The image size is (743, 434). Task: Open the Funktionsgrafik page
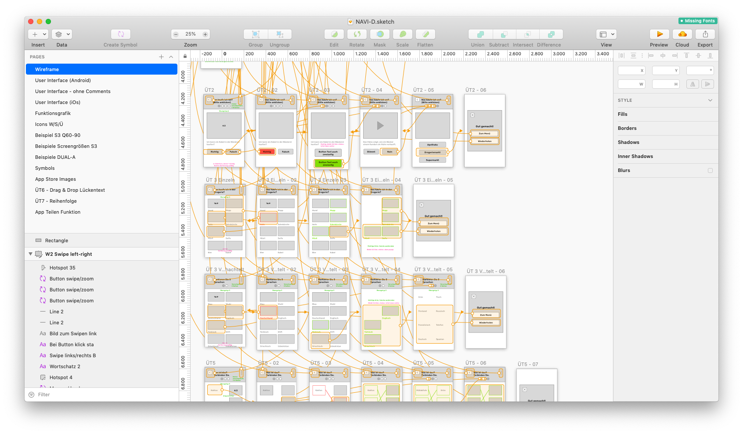tap(101, 113)
